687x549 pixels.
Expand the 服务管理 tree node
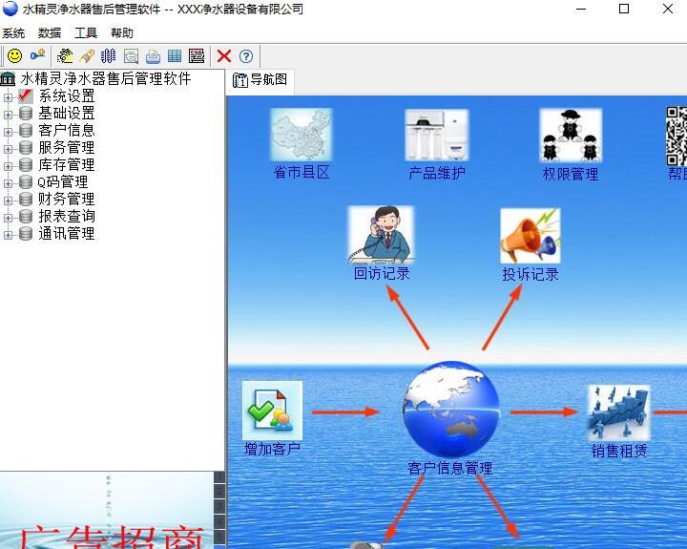pyautogui.click(x=8, y=149)
